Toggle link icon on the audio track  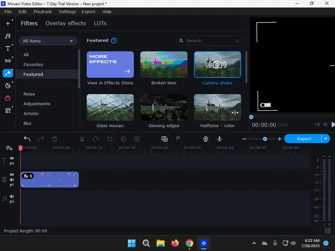click(x=12, y=202)
